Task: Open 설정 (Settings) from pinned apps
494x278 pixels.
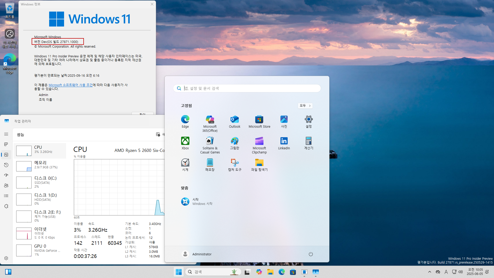Action: (309, 122)
